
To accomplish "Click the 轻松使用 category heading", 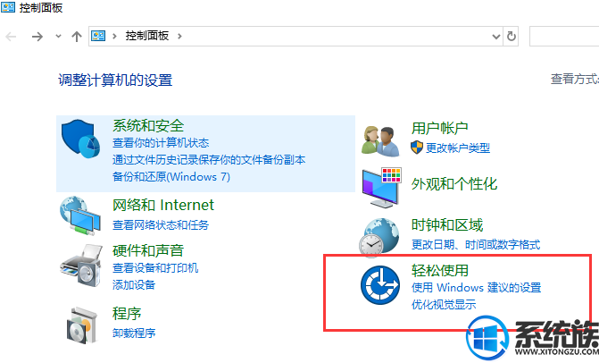I will tap(440, 270).
